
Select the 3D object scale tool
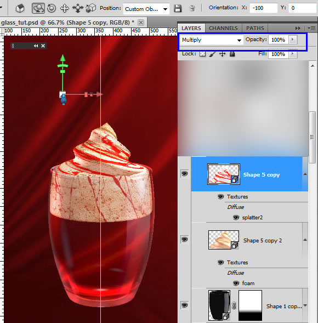[x=91, y=8]
